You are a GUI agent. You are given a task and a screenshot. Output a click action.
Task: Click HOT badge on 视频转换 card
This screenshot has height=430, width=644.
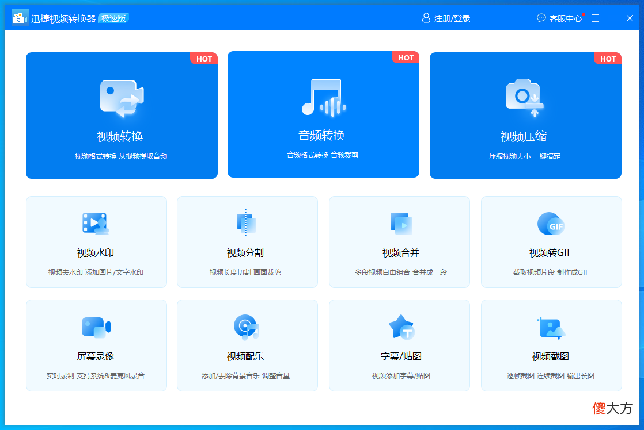point(204,59)
